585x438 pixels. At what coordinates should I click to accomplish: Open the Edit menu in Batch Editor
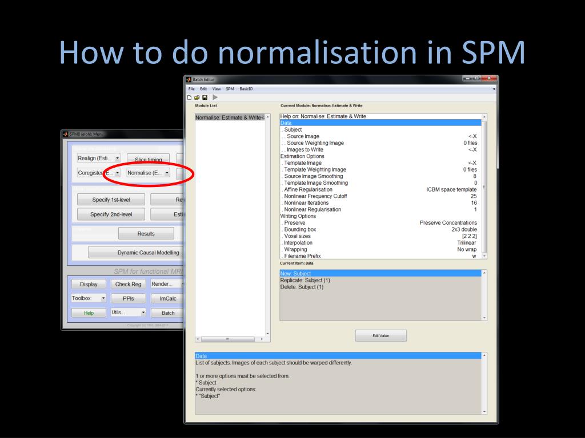pos(203,89)
